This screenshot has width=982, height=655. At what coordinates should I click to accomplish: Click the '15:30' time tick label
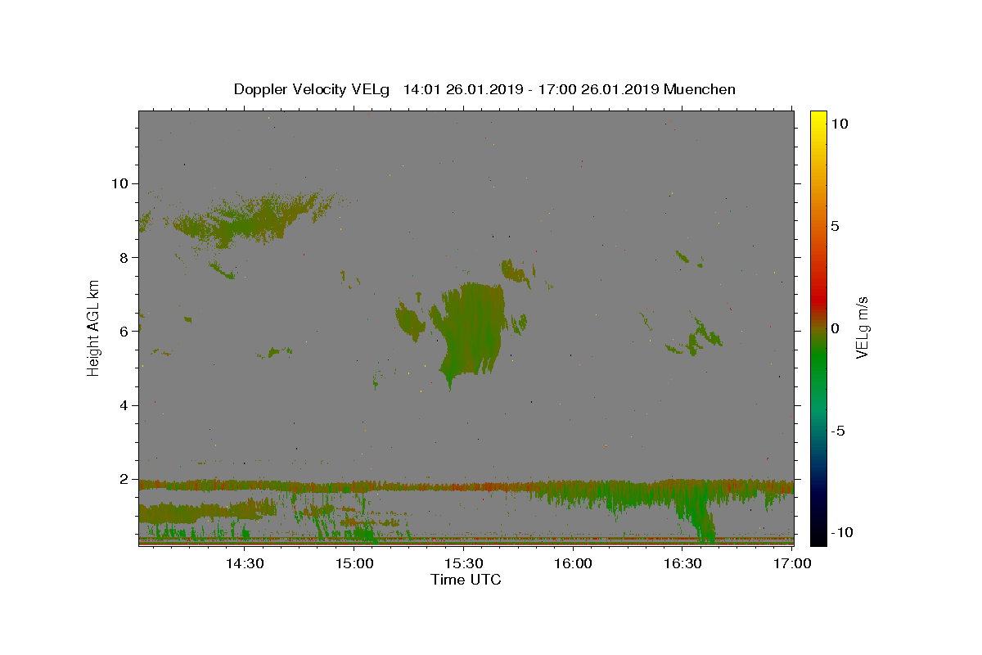coord(463,564)
